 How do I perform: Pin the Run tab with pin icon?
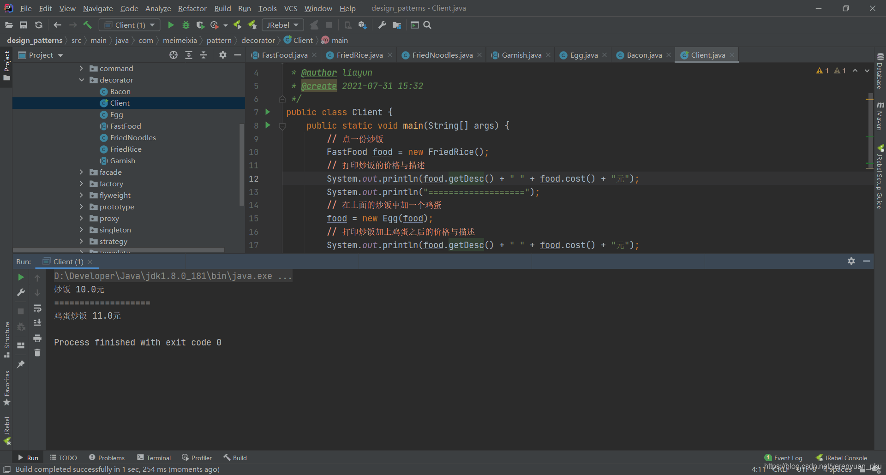21,364
